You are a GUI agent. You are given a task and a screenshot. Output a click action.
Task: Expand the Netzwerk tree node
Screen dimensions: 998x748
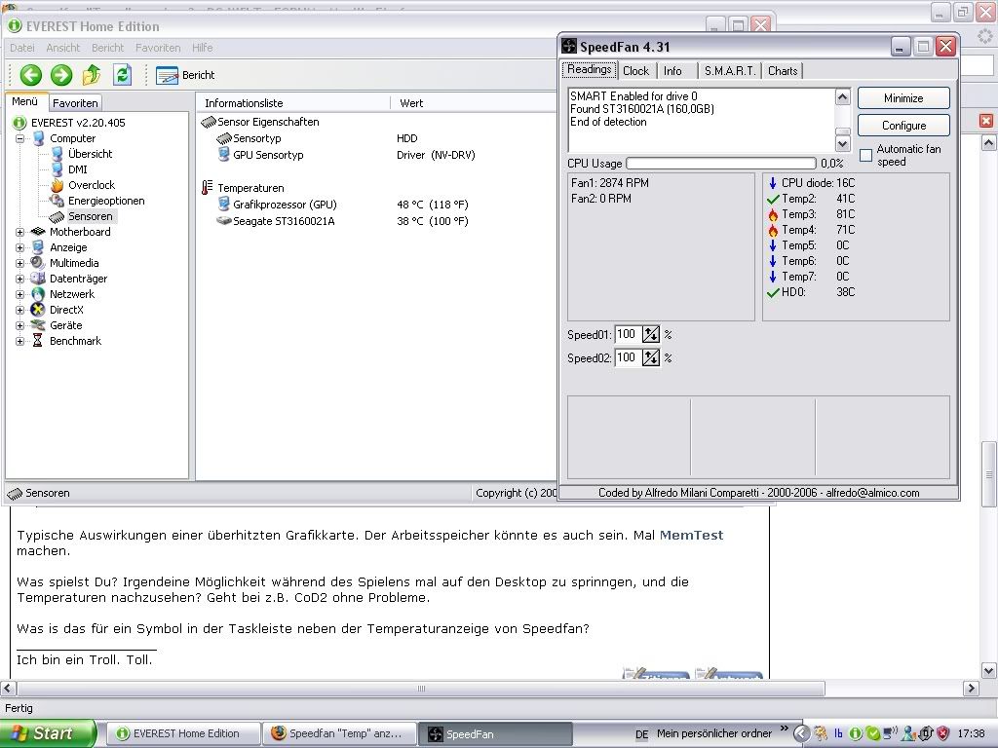tap(19, 294)
